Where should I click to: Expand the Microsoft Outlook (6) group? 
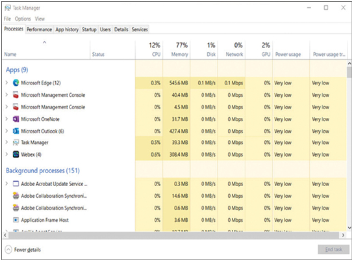(6, 131)
